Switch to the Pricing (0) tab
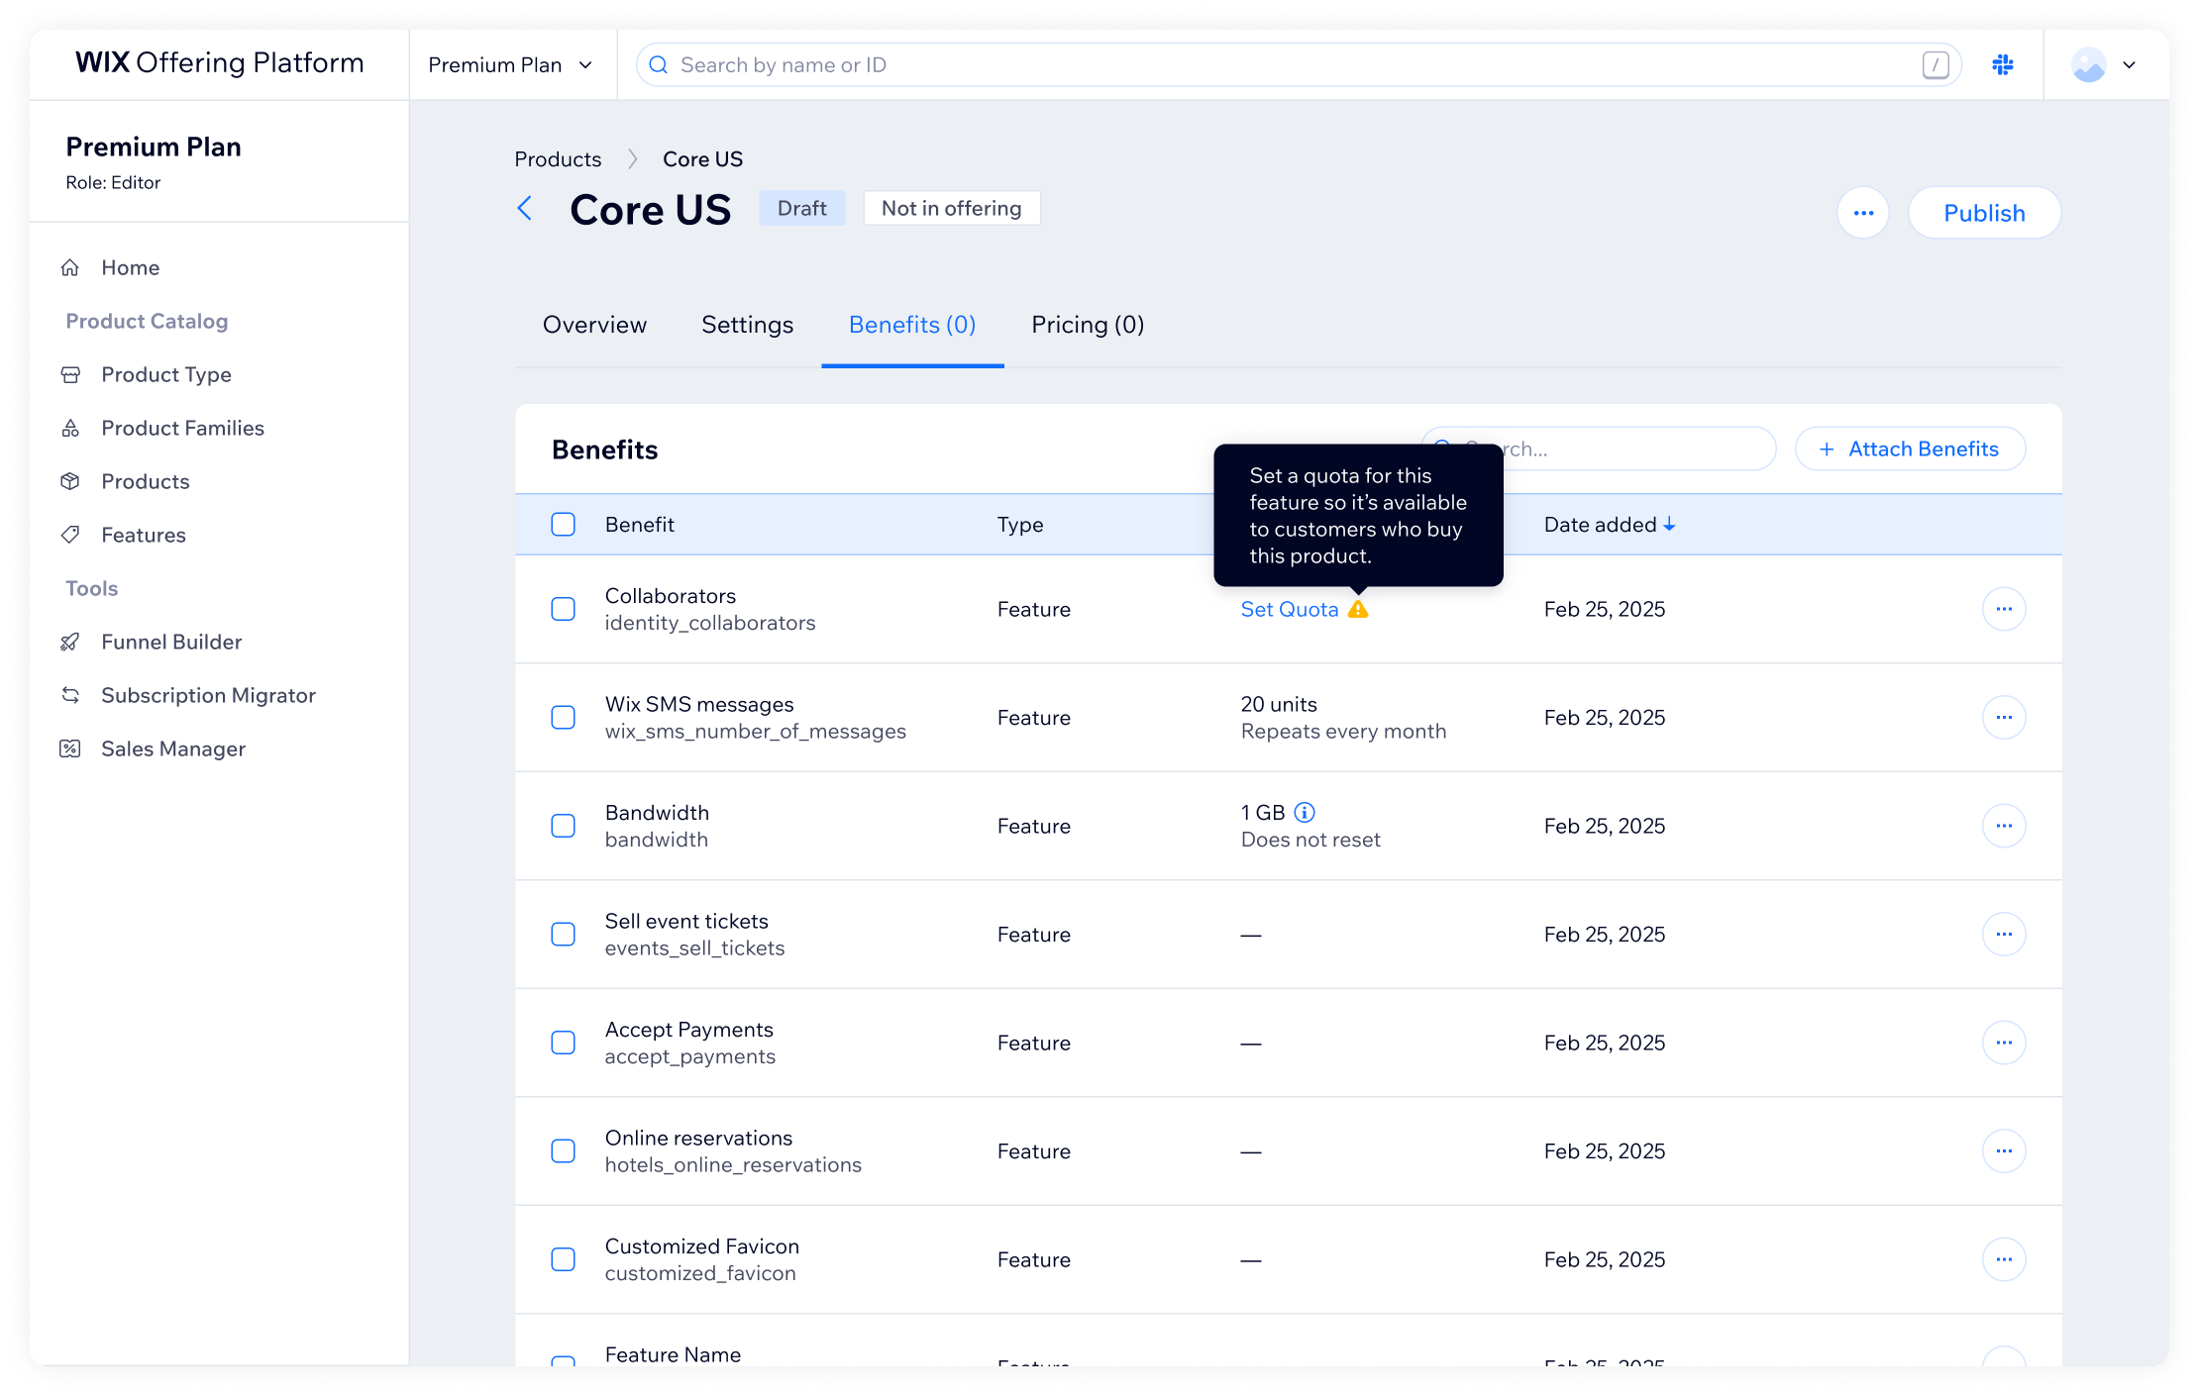The image size is (2199, 1396). 1088,325
